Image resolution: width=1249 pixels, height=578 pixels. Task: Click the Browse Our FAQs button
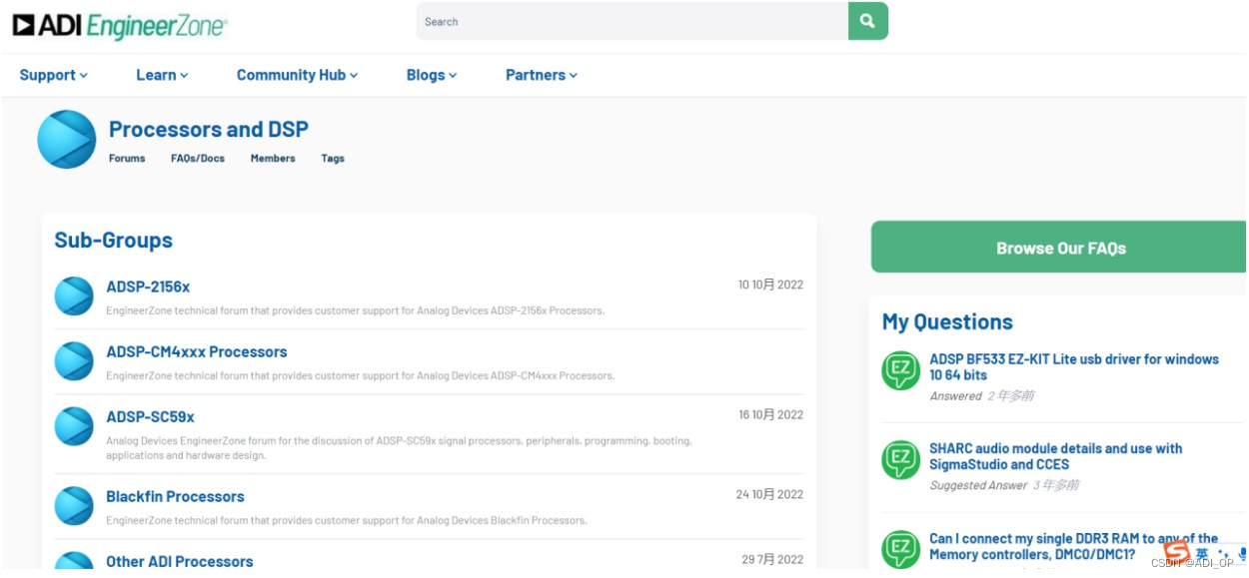pyautogui.click(x=1059, y=248)
